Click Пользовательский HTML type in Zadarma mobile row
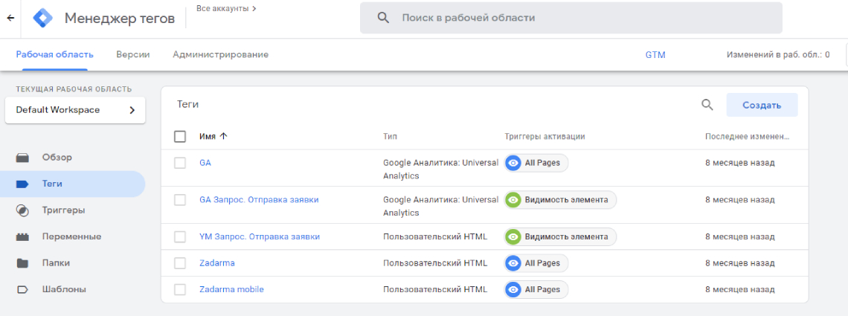 pos(435,289)
